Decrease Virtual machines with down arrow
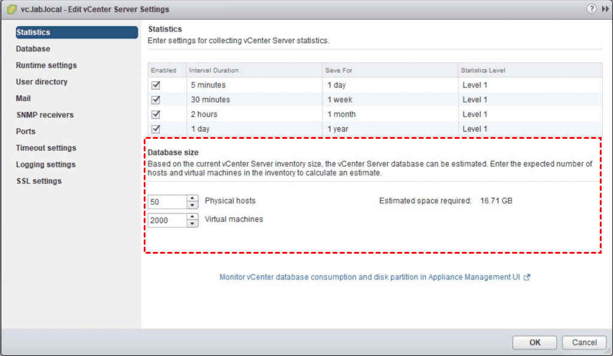The width and height of the screenshot is (613, 356). [x=192, y=224]
